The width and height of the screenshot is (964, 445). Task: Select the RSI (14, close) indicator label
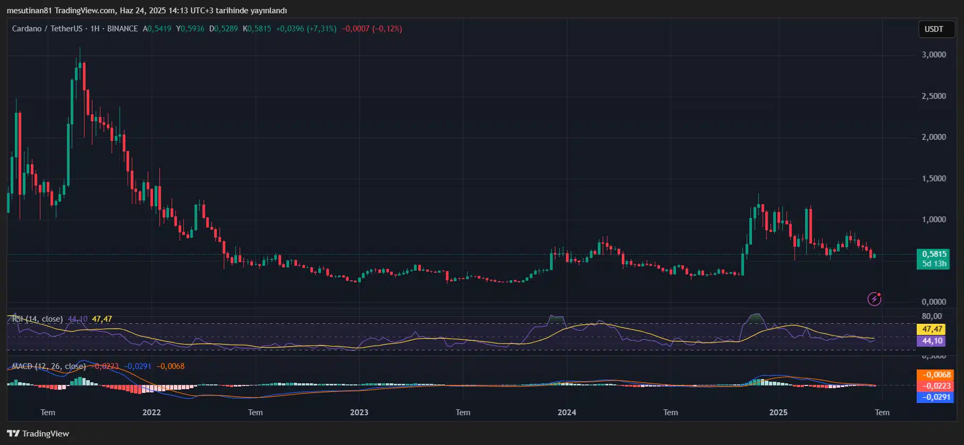(37, 319)
